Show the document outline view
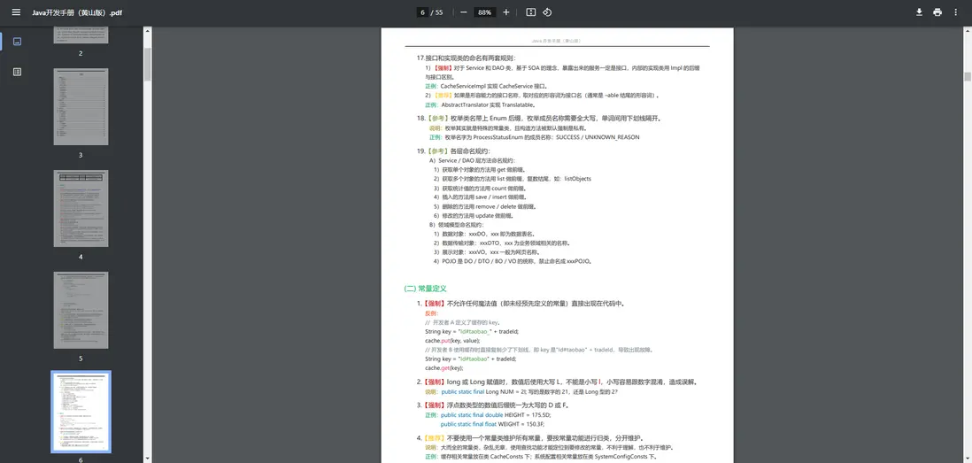972x463 pixels. [x=17, y=72]
